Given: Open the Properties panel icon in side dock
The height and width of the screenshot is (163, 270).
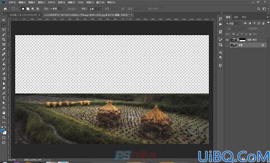Looking at the screenshot, I should coord(220,32).
